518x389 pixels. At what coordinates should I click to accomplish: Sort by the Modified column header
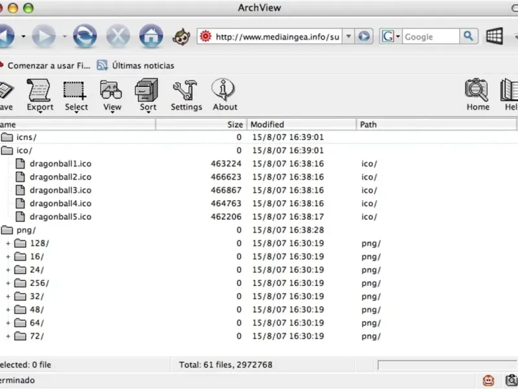click(302, 124)
